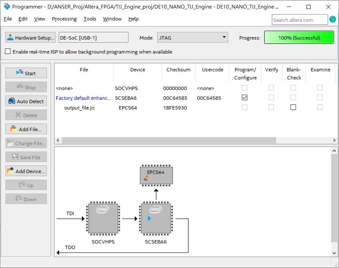Click the Quartus Programmer title bar icon
Screen dimensions: 339x268
[7, 6]
